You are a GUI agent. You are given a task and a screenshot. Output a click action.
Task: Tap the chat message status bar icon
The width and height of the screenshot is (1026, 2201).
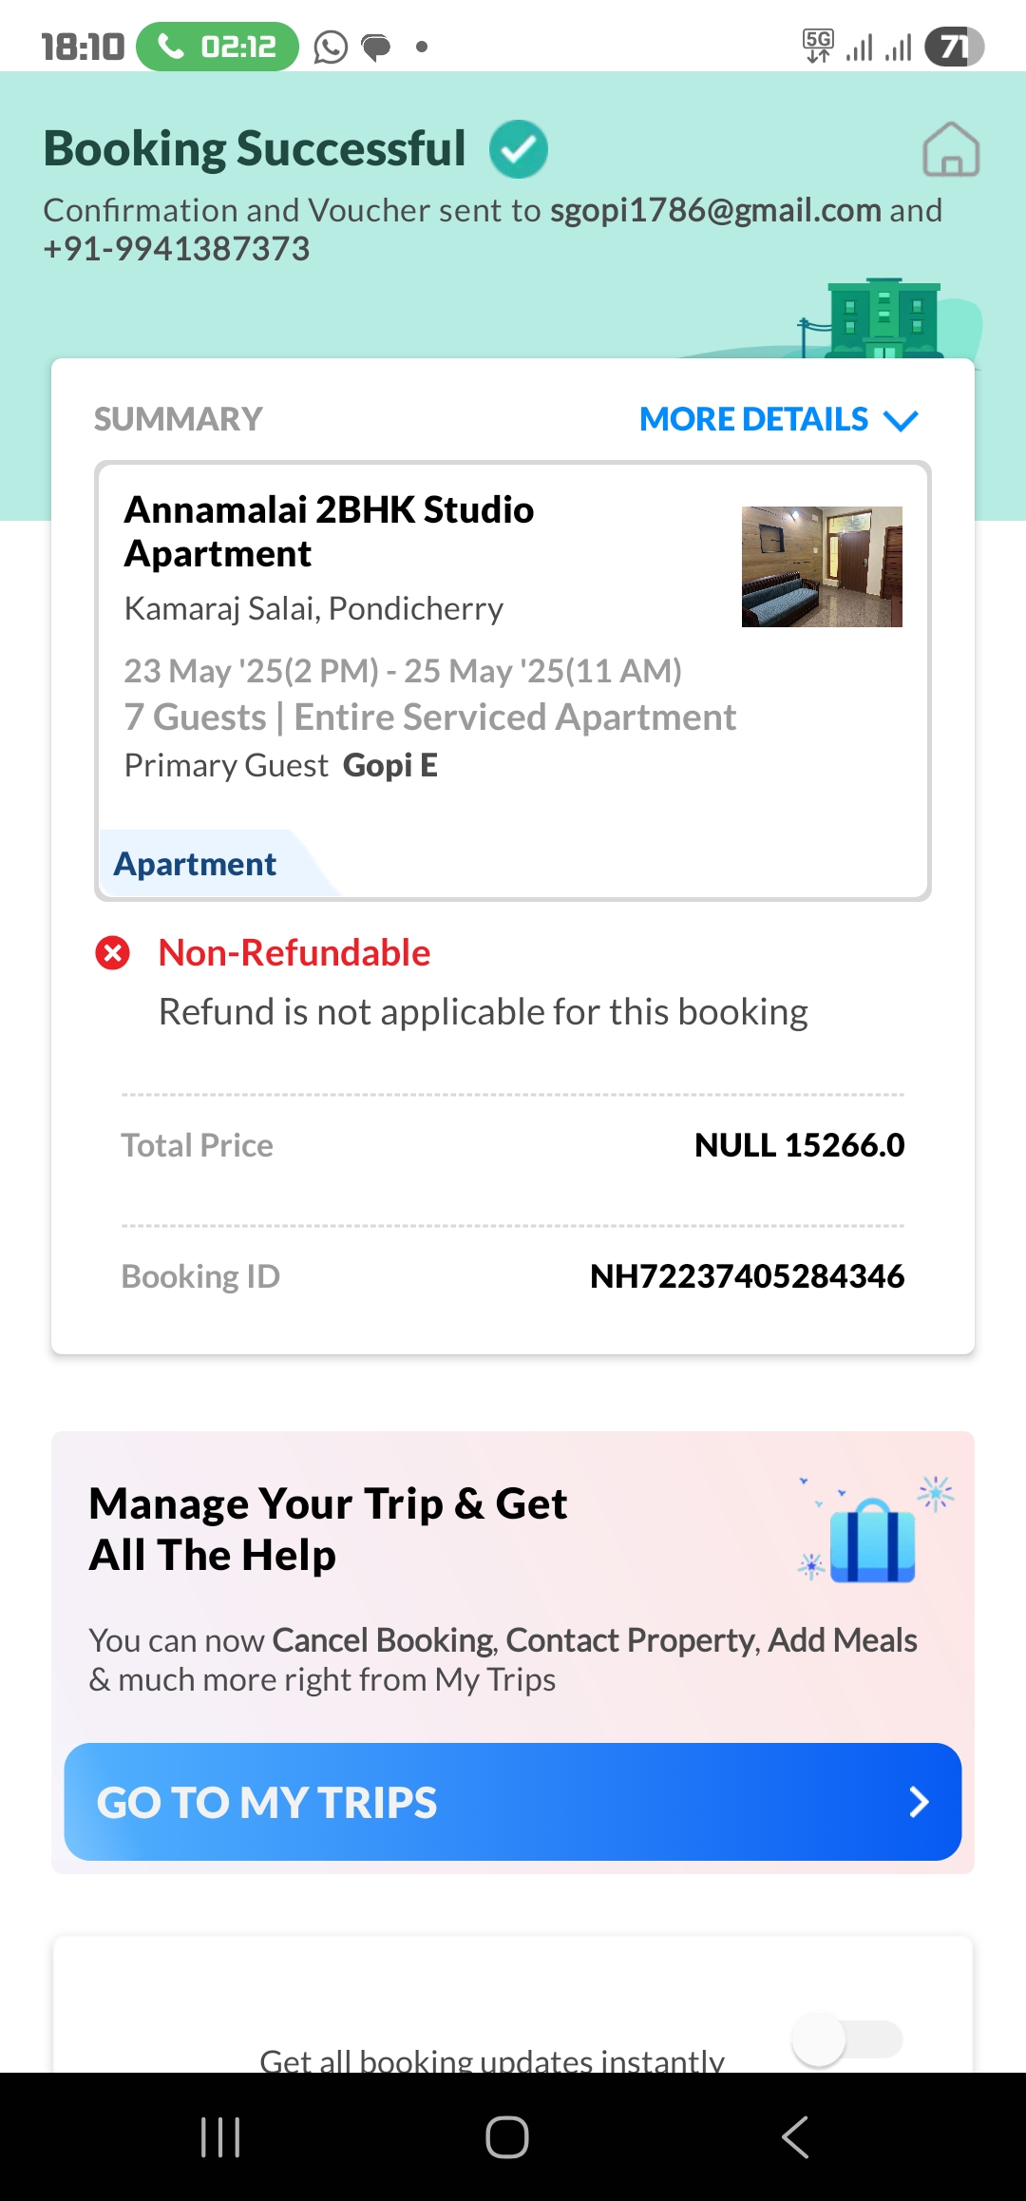[x=376, y=47]
